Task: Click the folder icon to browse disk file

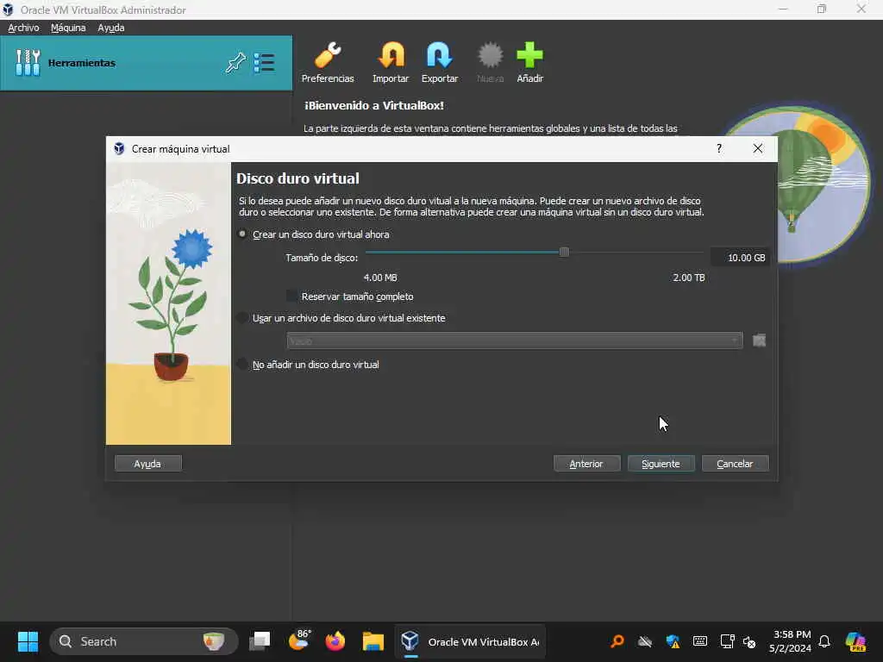Action: pyautogui.click(x=759, y=340)
